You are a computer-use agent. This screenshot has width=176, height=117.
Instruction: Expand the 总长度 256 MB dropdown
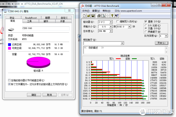point(111,31)
